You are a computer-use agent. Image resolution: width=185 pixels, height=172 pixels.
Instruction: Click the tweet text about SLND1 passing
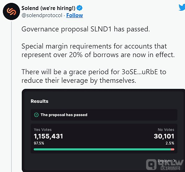pyautogui.click(x=85, y=29)
